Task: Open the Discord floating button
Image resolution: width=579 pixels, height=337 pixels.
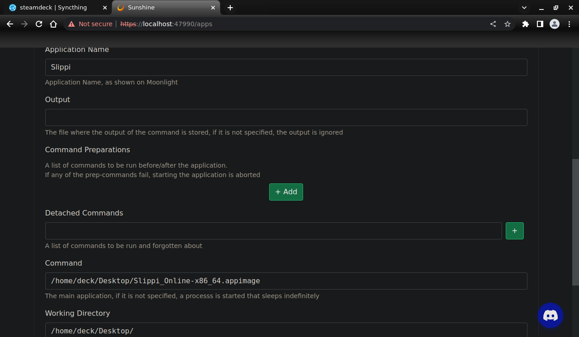Action: (x=551, y=315)
